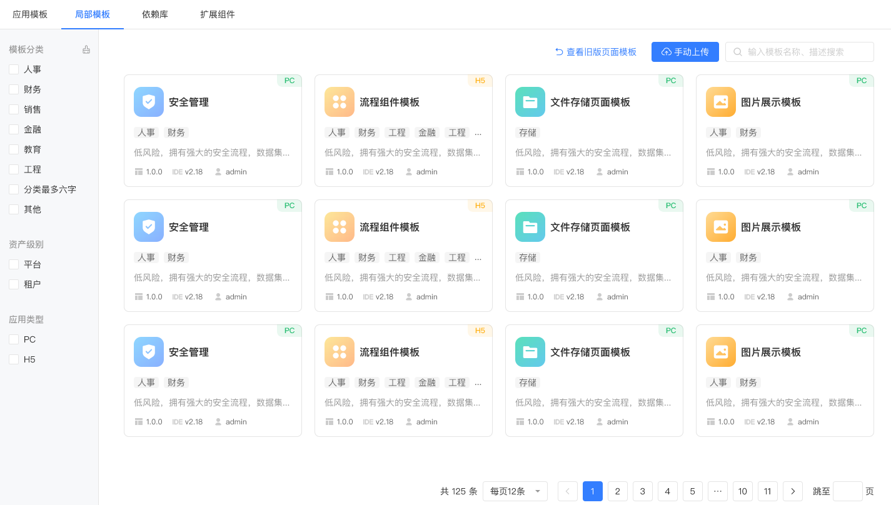The height and width of the screenshot is (505, 891).
Task: Click the PC badge on middle-row 文件存储页面模板 card
Action: point(671,206)
